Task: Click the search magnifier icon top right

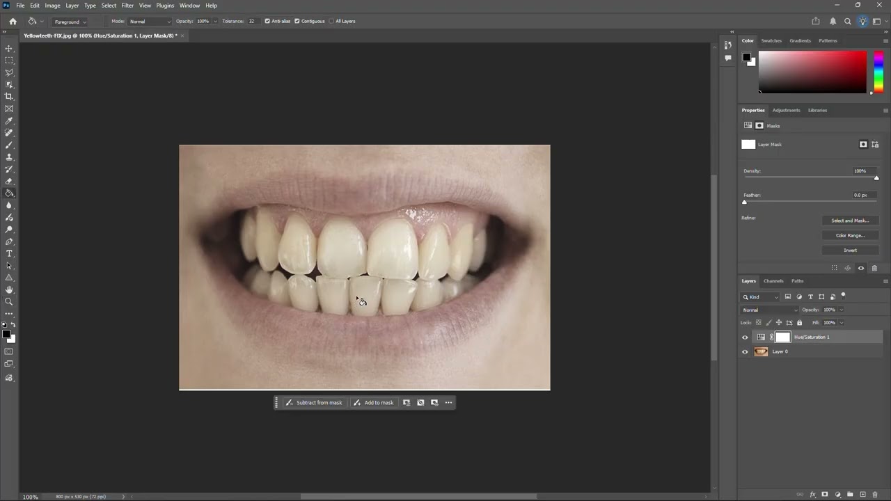Action: coord(847,21)
